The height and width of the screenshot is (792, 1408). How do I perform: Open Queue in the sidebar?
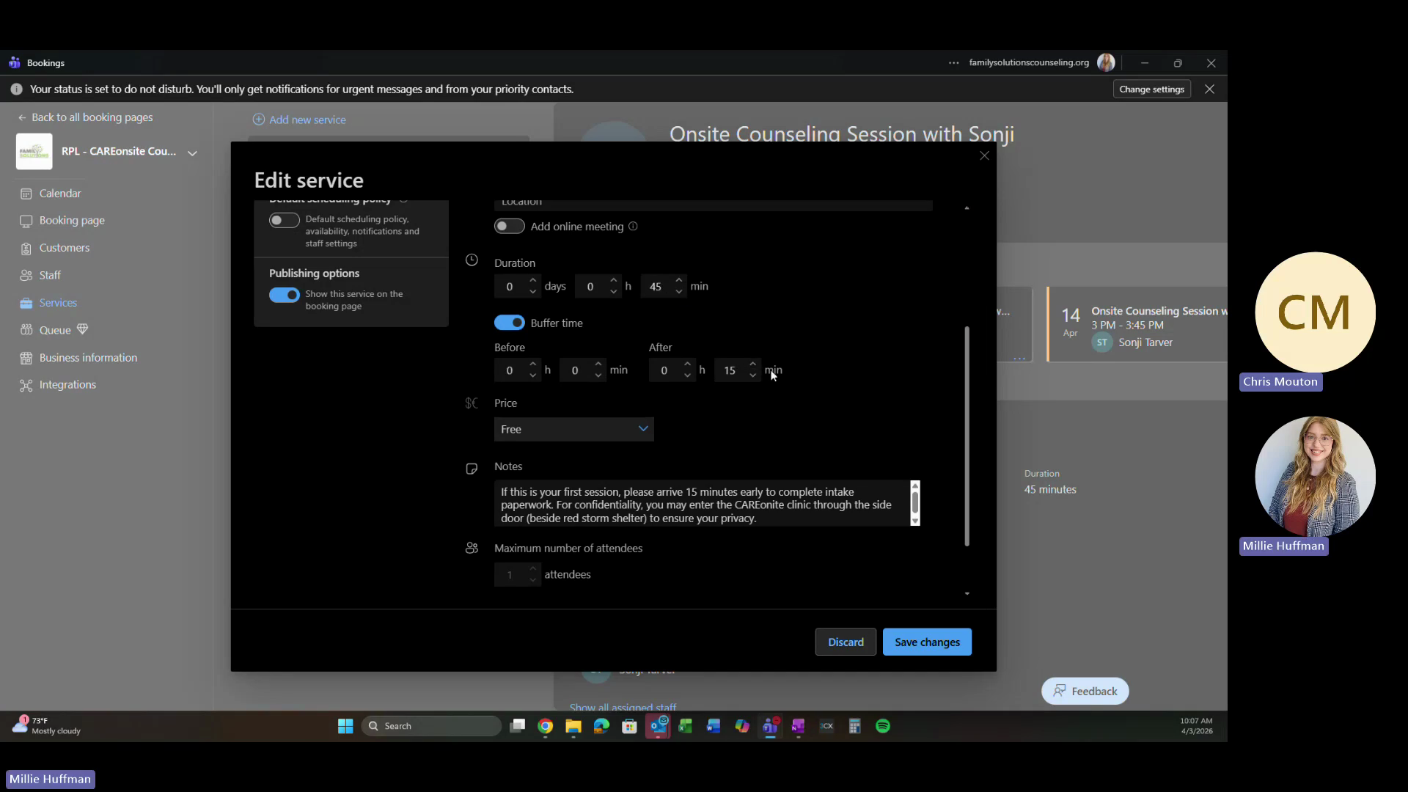(x=55, y=330)
